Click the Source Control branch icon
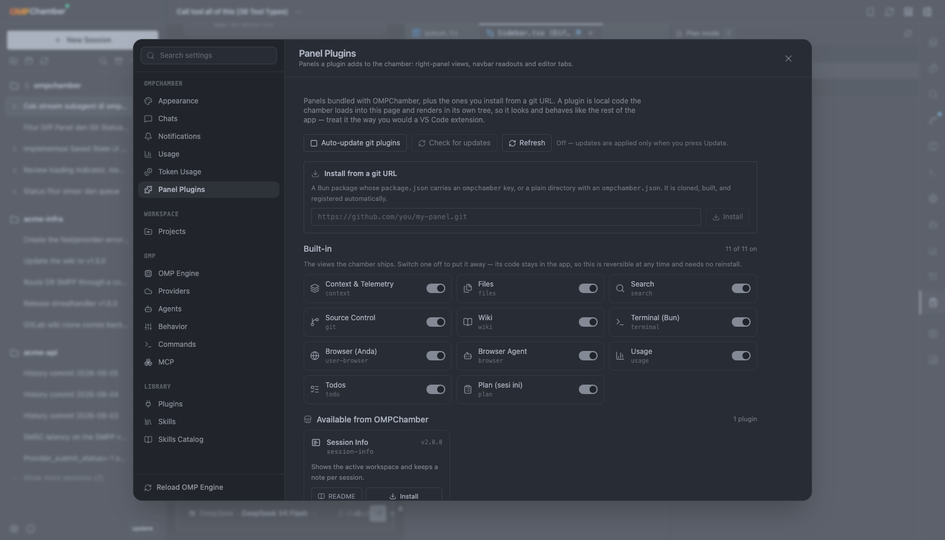Screen dimensions: 945x540 click(315, 323)
